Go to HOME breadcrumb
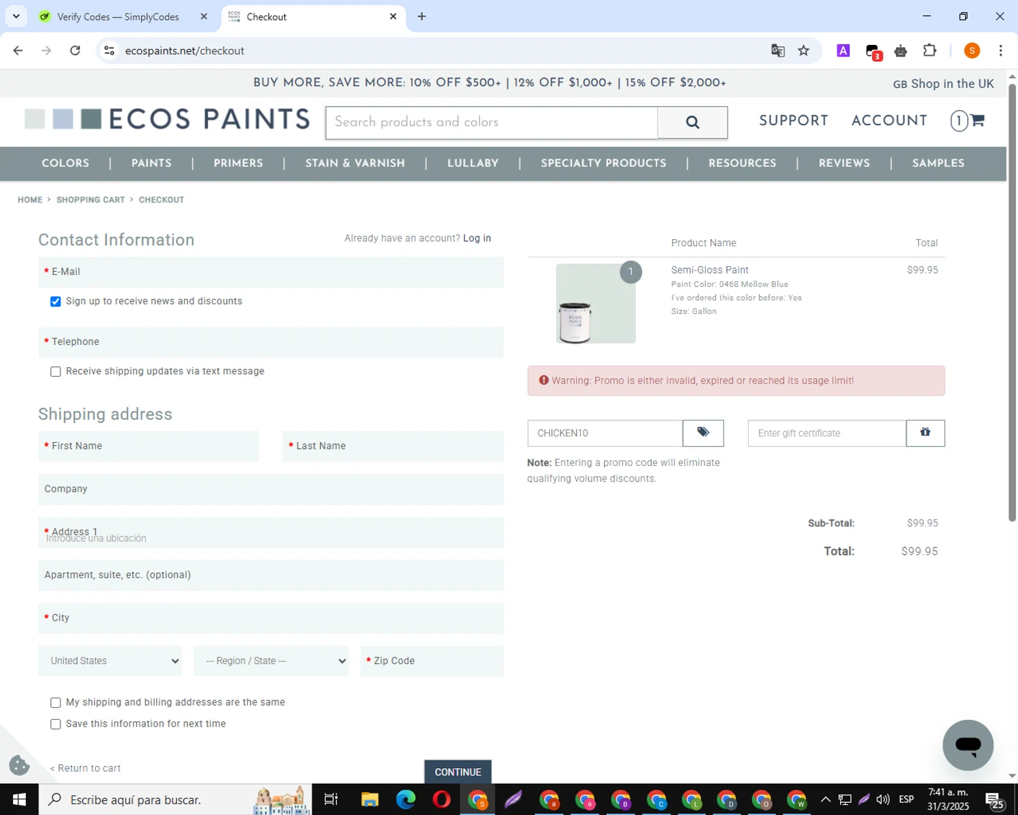 30,200
